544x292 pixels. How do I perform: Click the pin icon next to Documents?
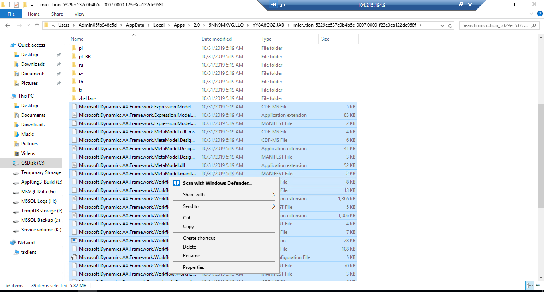coord(59,74)
